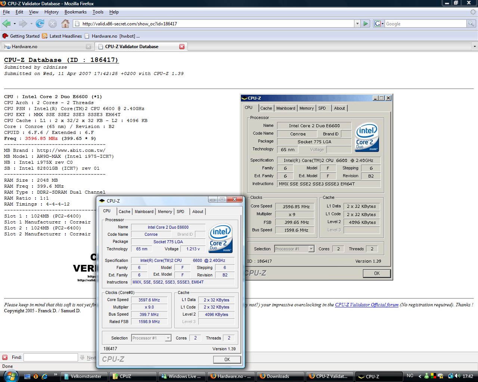This screenshot has width=478, height=382.
Task: Click the NO language indicator
Action: pyautogui.click(x=410, y=376)
